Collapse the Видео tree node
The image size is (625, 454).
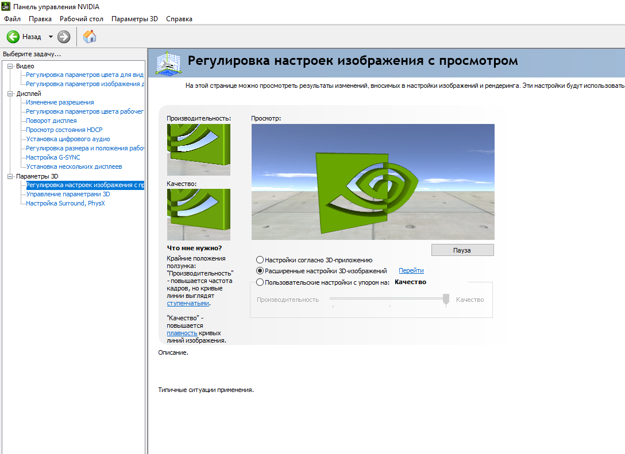coord(10,66)
